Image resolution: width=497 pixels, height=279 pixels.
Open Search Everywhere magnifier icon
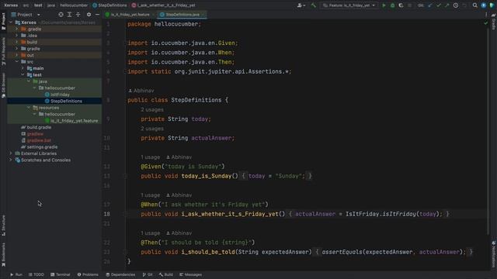(474, 5)
